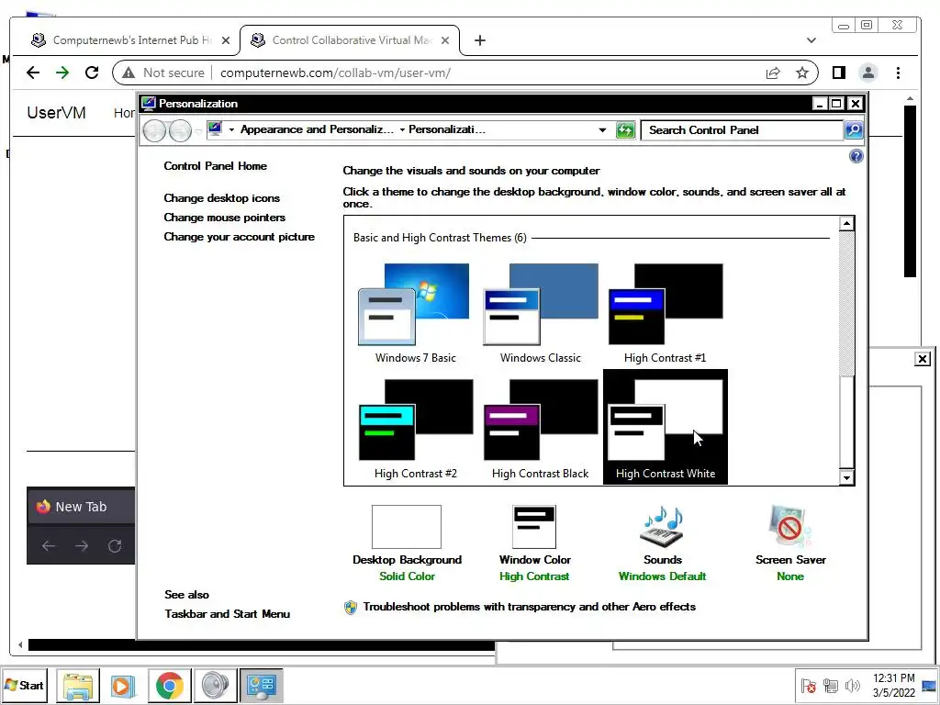
Task: Open the Window Color icon
Action: pyautogui.click(x=534, y=527)
